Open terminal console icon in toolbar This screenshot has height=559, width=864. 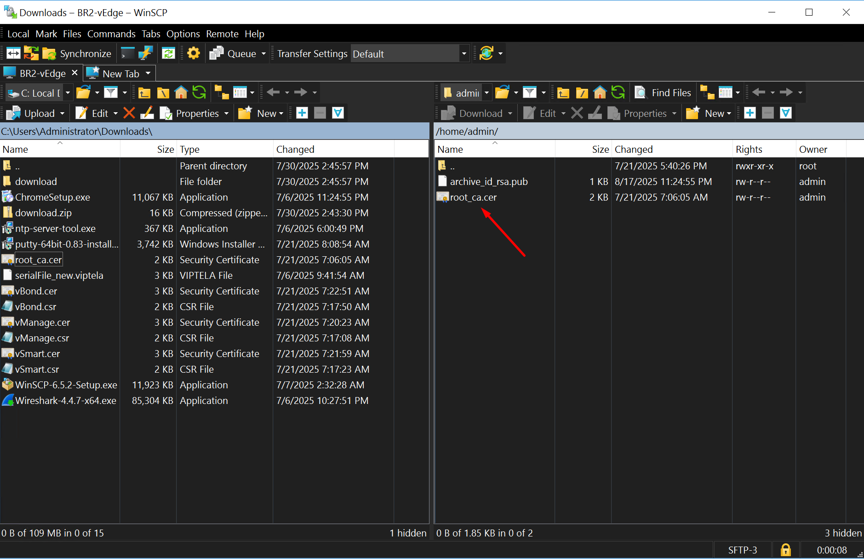point(127,54)
